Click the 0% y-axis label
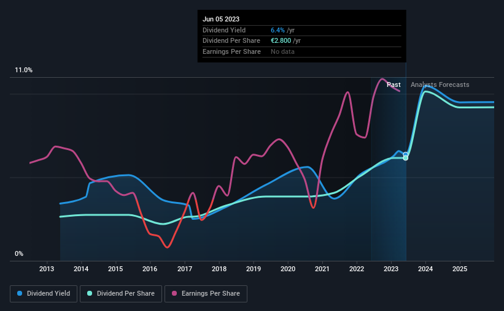The image size is (504, 311). (x=19, y=254)
